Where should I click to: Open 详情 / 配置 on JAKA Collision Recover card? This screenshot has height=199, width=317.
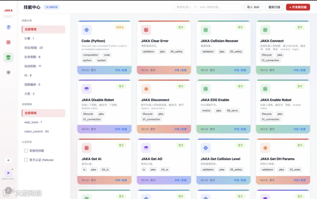(x=240, y=70)
